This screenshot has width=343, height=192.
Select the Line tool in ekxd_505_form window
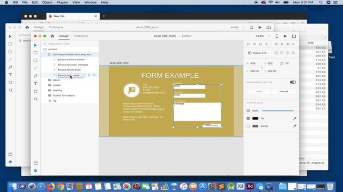click(x=35, y=68)
